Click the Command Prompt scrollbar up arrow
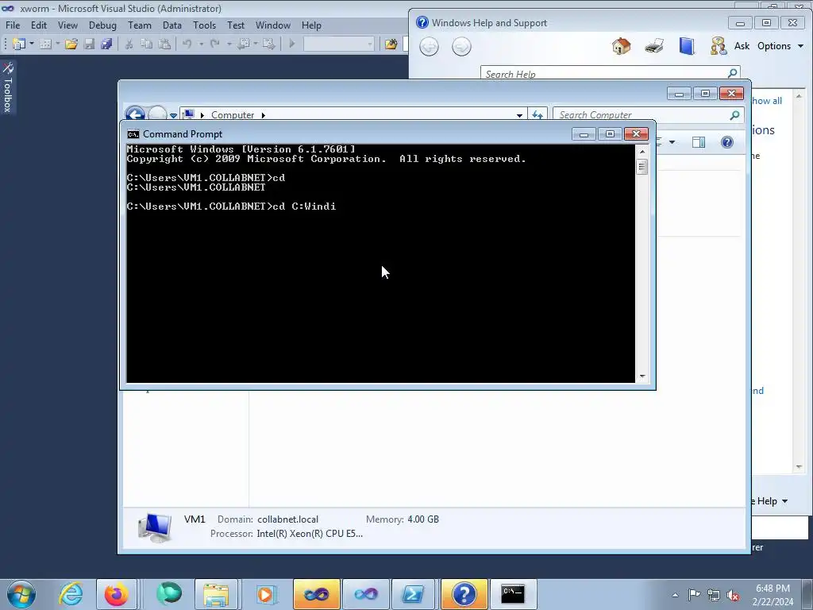 [x=642, y=152]
